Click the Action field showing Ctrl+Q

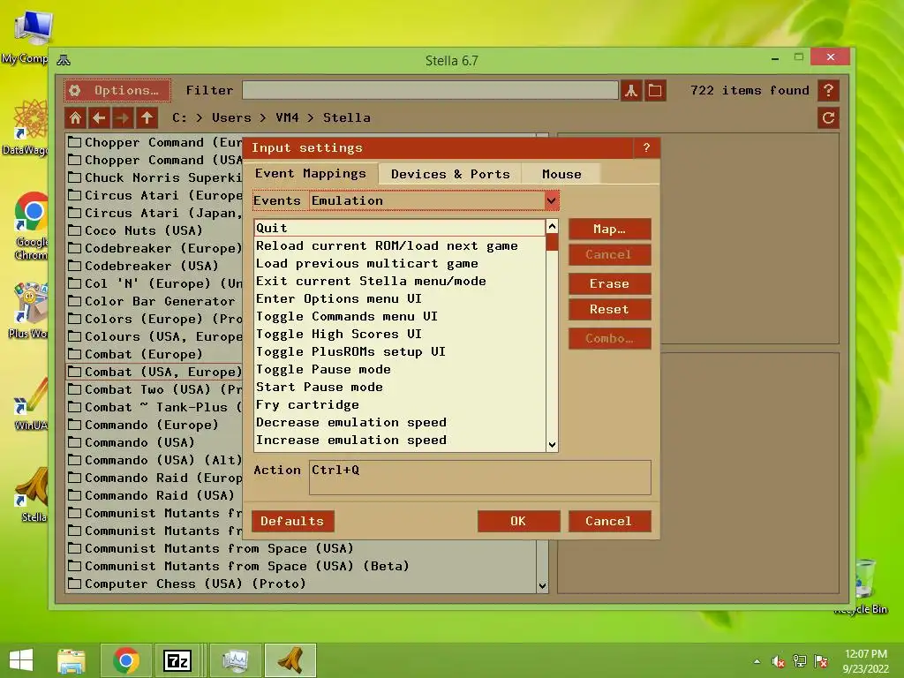click(x=480, y=478)
